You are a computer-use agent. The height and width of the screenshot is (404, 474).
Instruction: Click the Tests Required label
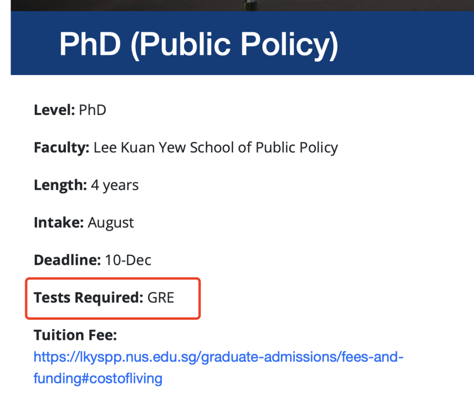(88, 298)
